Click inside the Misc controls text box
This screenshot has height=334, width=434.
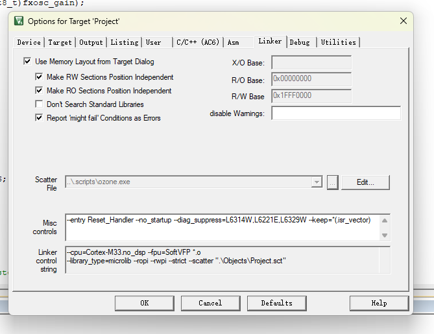(223, 228)
